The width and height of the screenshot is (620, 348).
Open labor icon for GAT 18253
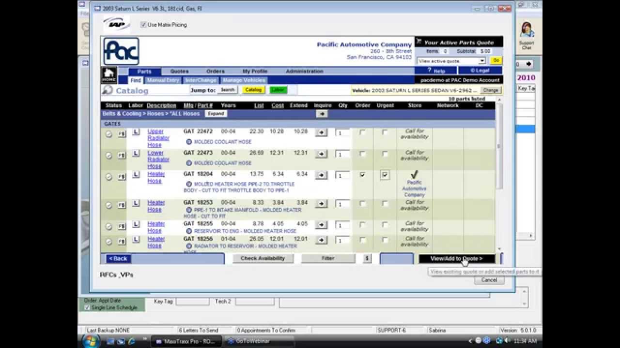tap(136, 203)
